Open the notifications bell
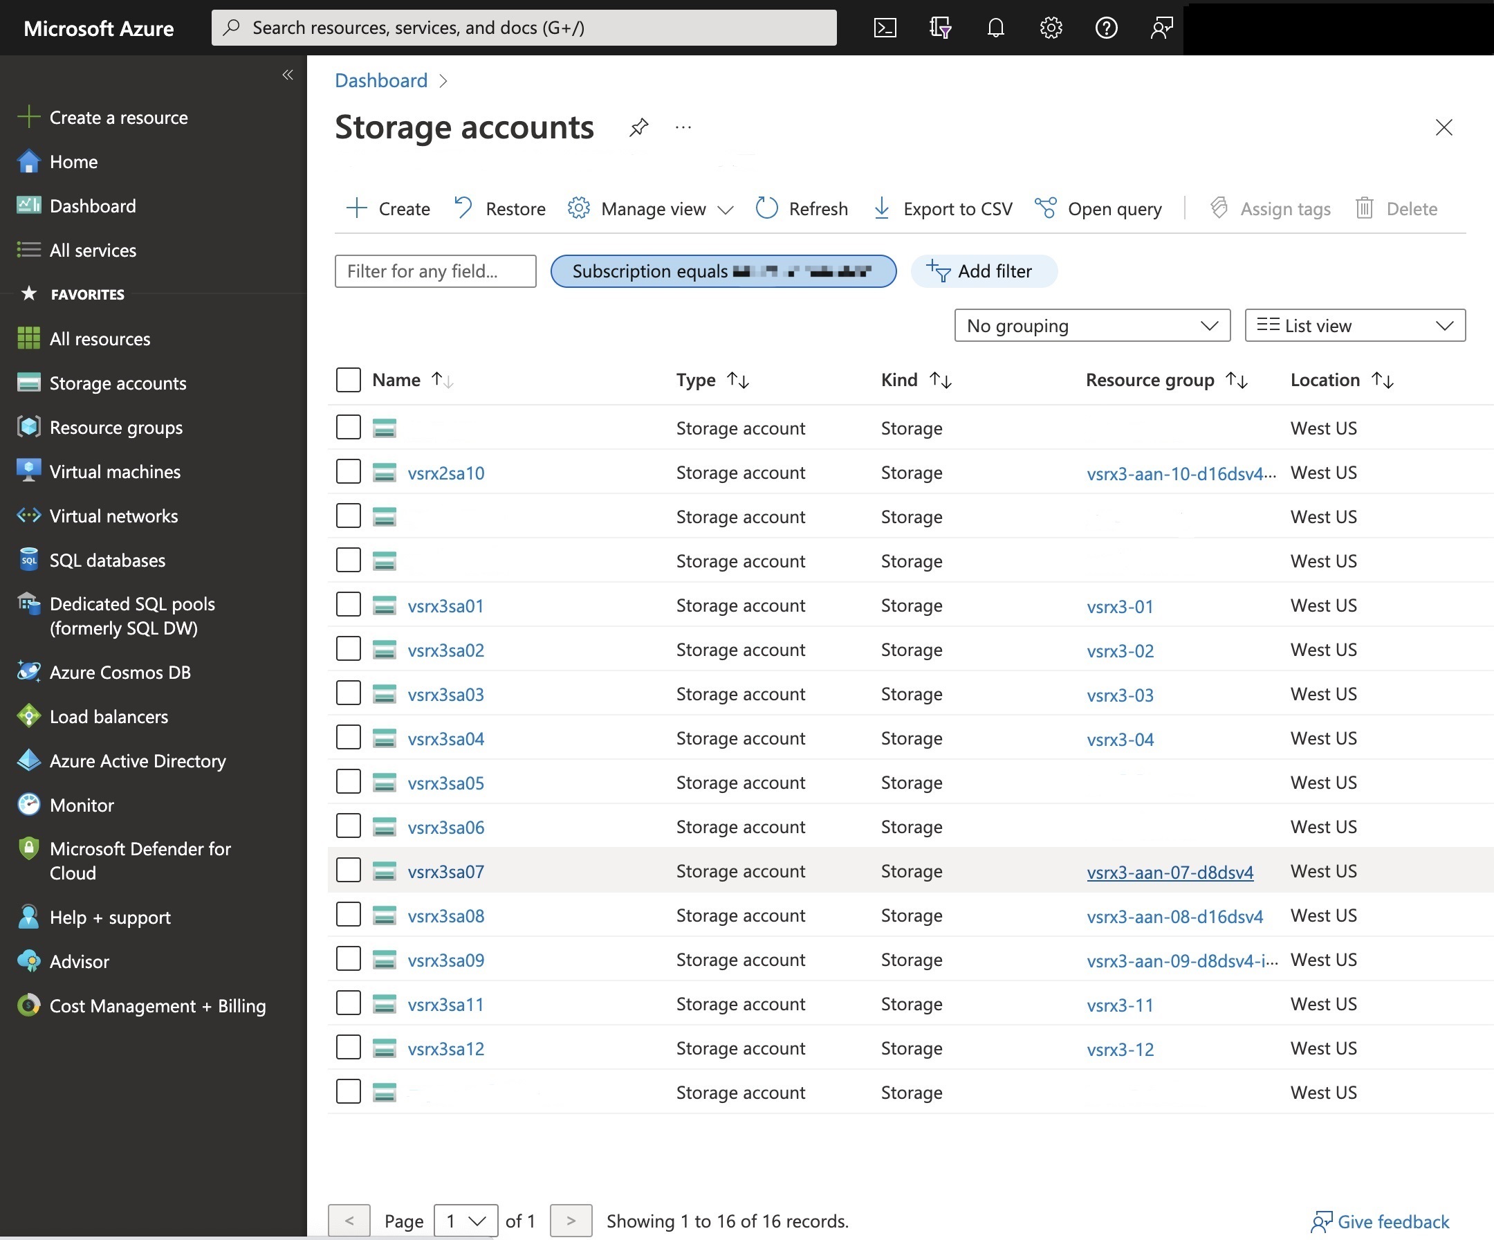Image resolution: width=1494 pixels, height=1240 pixels. 995,28
